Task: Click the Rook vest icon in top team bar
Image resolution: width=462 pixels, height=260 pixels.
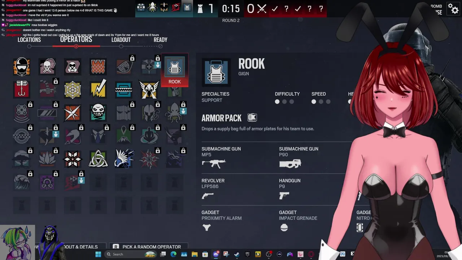Action: pos(187,7)
